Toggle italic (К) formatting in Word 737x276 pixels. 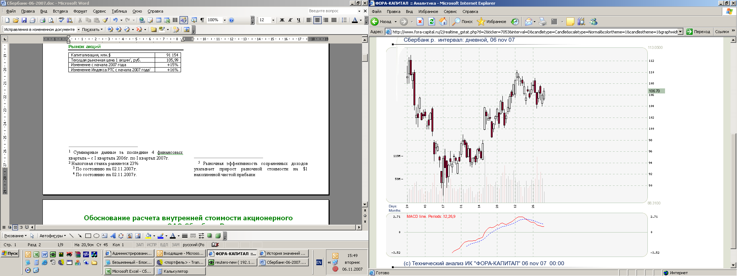pos(290,20)
